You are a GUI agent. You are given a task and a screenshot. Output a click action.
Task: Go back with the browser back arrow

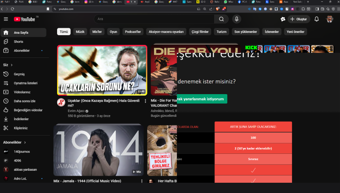point(2,9)
